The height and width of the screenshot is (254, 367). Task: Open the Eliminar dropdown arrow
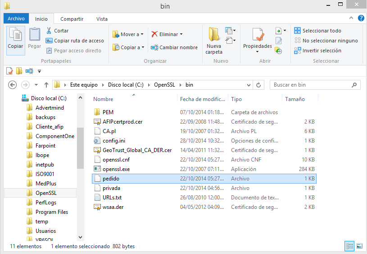pos(181,34)
